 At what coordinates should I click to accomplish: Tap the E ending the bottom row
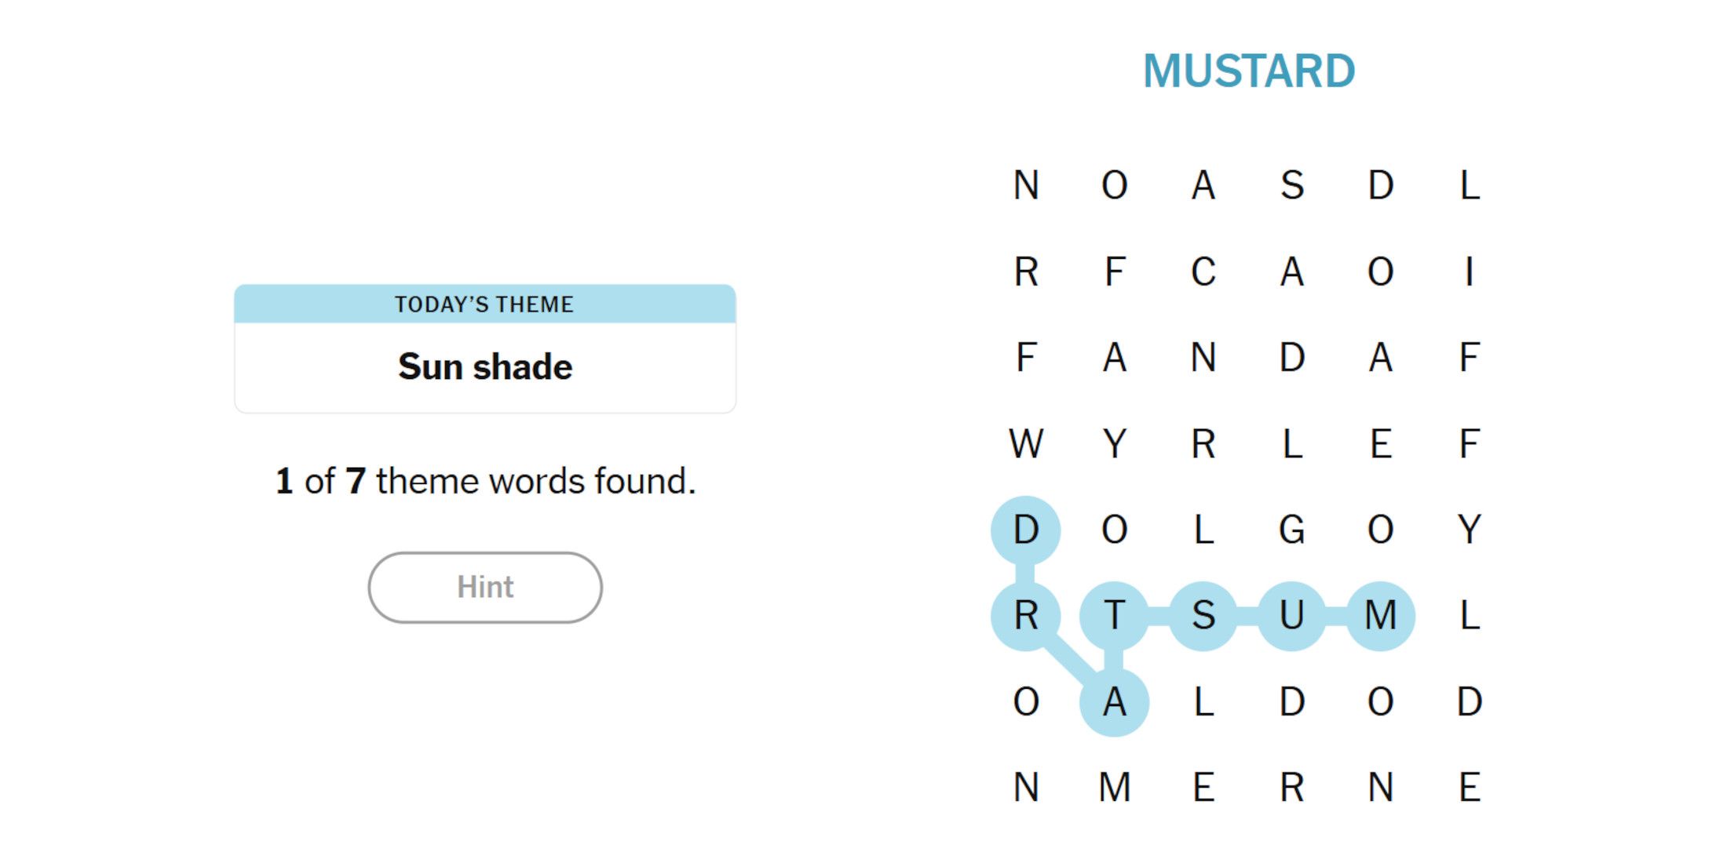tap(1469, 788)
